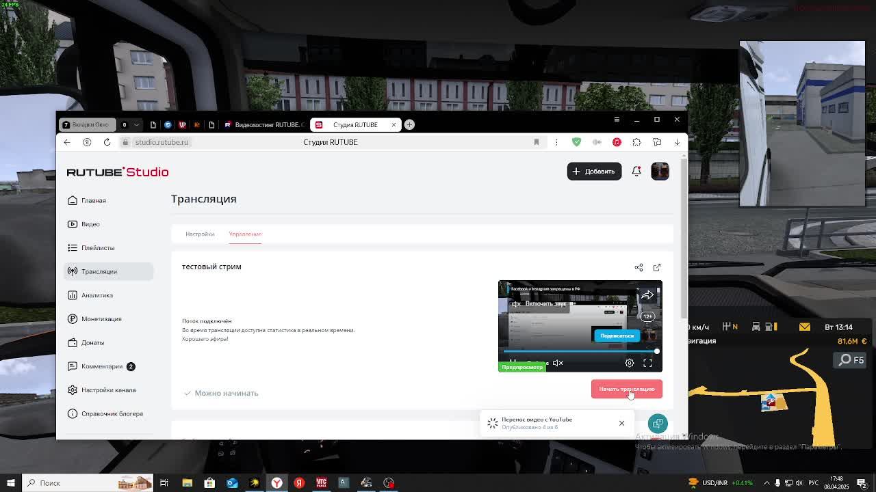
Task: Open browser downloads arrow icon
Action: (x=677, y=142)
